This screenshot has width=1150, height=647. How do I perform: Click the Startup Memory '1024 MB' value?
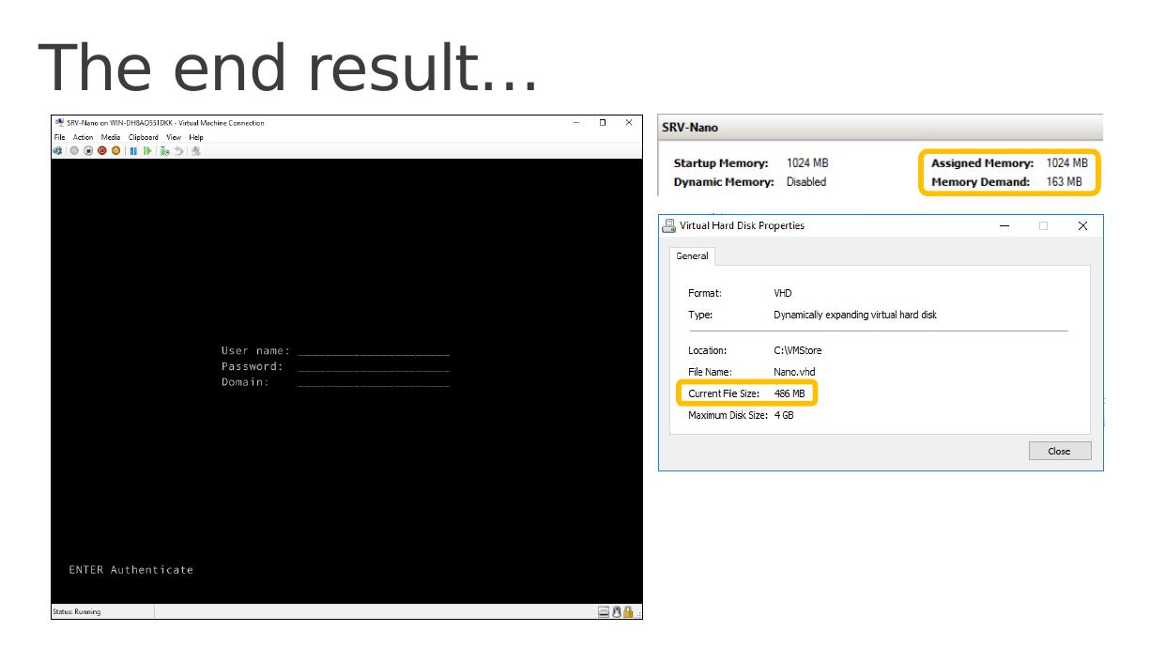(807, 162)
